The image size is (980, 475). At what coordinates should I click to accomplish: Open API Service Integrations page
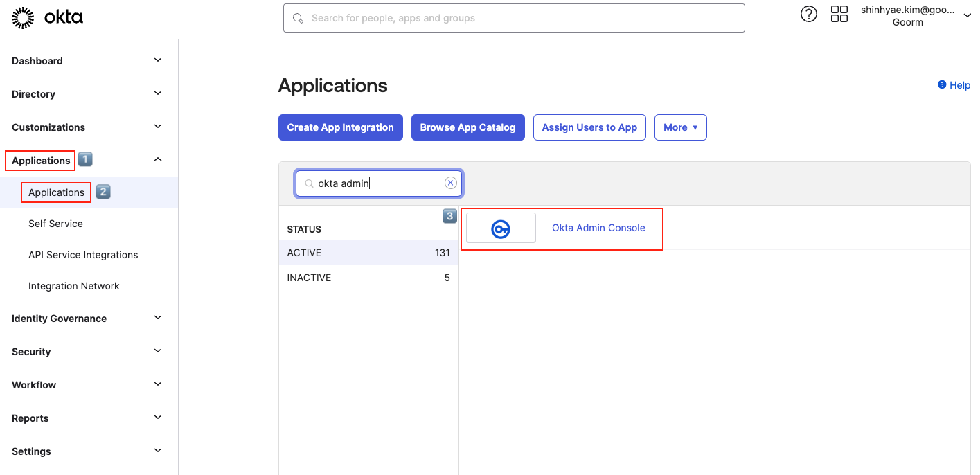click(83, 255)
